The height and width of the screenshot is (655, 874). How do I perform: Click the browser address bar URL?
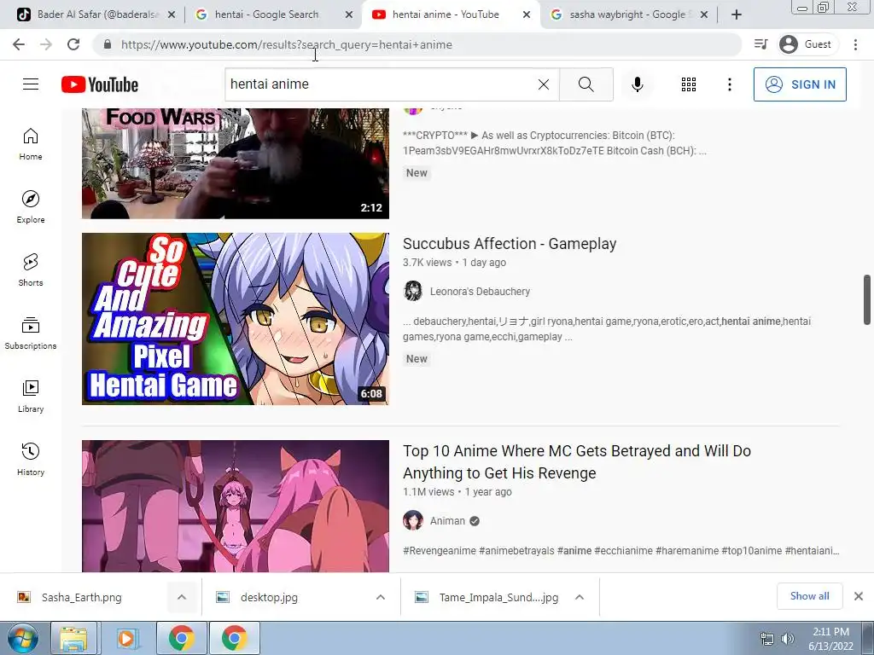click(x=287, y=44)
